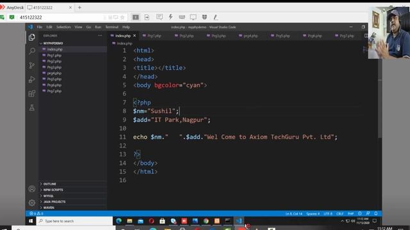Open the Mail app from the remote taskbar
Screen dimensions: 410x230
point(141,221)
